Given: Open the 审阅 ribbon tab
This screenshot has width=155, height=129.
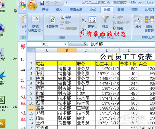Looking at the screenshot, I should click(x=121, y=10).
